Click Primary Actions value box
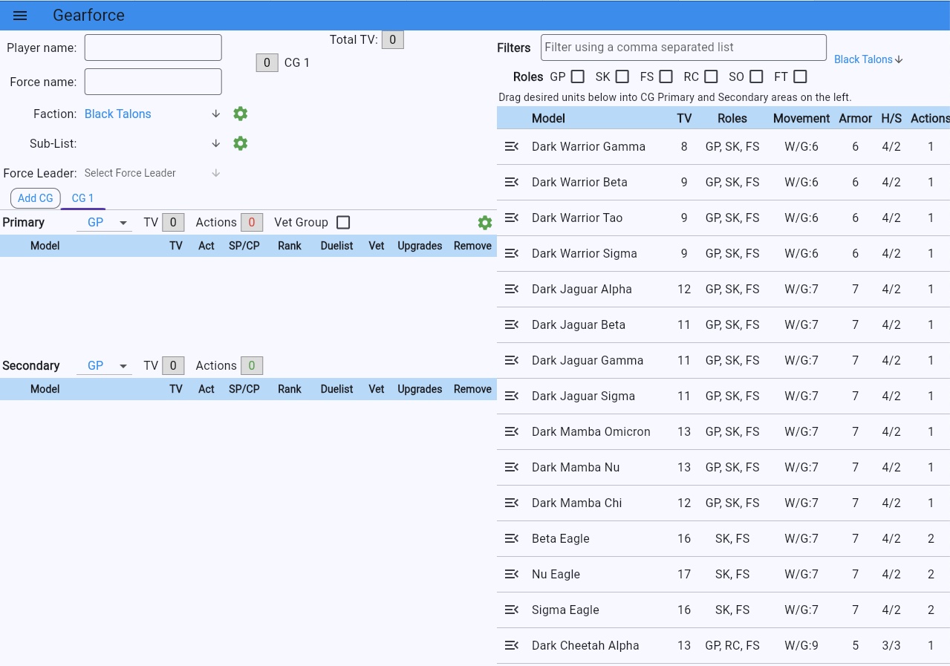 tap(252, 223)
